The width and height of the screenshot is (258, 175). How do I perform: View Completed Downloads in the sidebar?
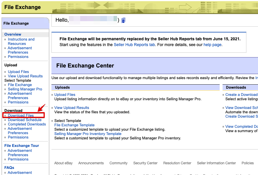click(x=27, y=124)
